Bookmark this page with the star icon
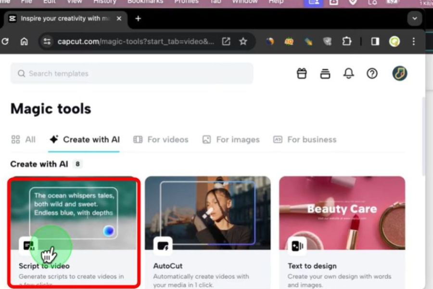This screenshot has height=289, width=433. (243, 41)
